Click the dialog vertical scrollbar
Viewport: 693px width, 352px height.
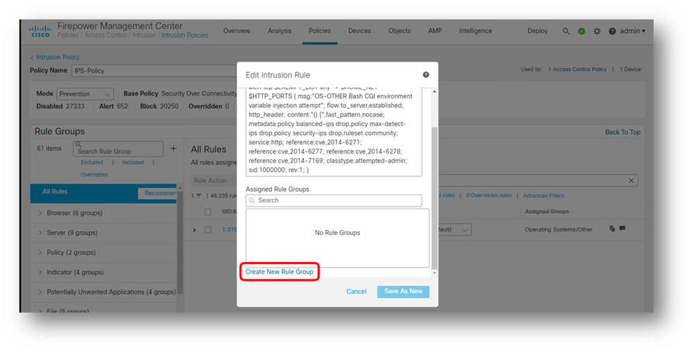(434, 198)
